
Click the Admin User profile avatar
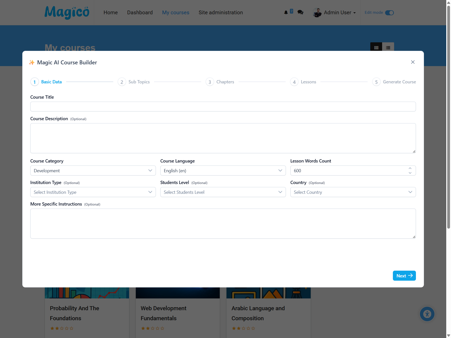click(317, 13)
